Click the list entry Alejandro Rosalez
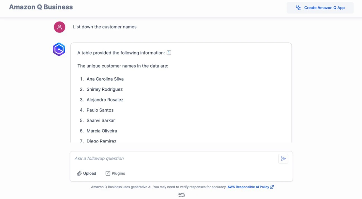Viewport: 362px width, 199px height. pos(105,100)
